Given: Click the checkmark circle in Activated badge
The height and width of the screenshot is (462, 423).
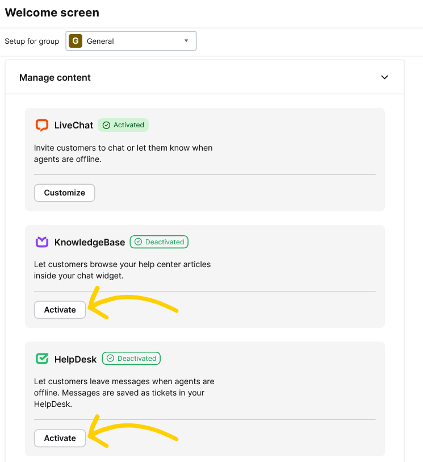Looking at the screenshot, I should [106, 125].
